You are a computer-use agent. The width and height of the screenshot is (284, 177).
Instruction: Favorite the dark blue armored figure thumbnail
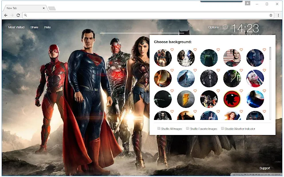coord(264,50)
